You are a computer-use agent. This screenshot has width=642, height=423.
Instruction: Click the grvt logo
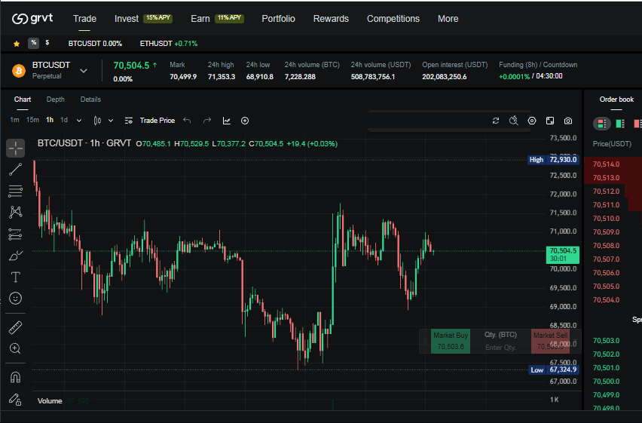coord(32,18)
